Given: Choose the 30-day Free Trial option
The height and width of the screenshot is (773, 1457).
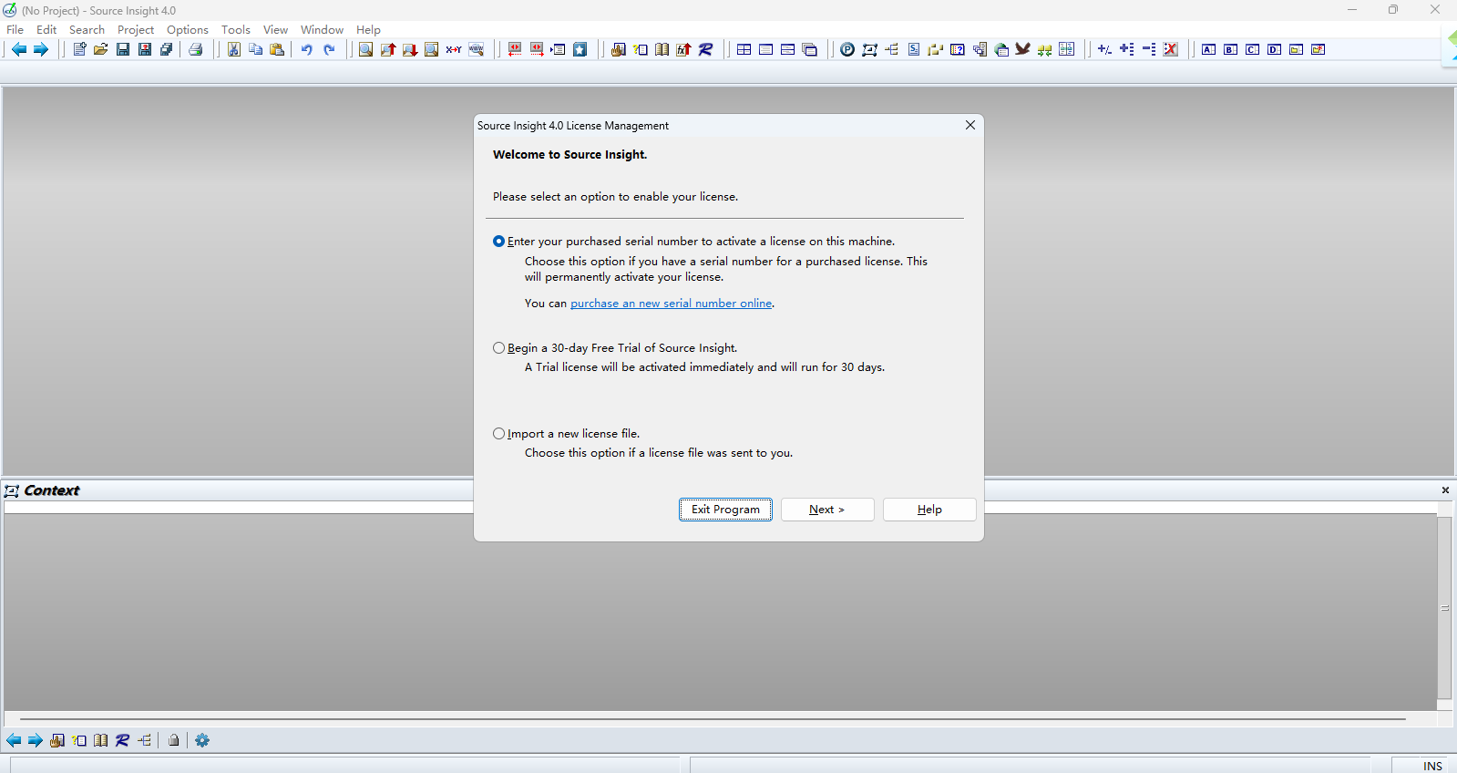Looking at the screenshot, I should 498,348.
